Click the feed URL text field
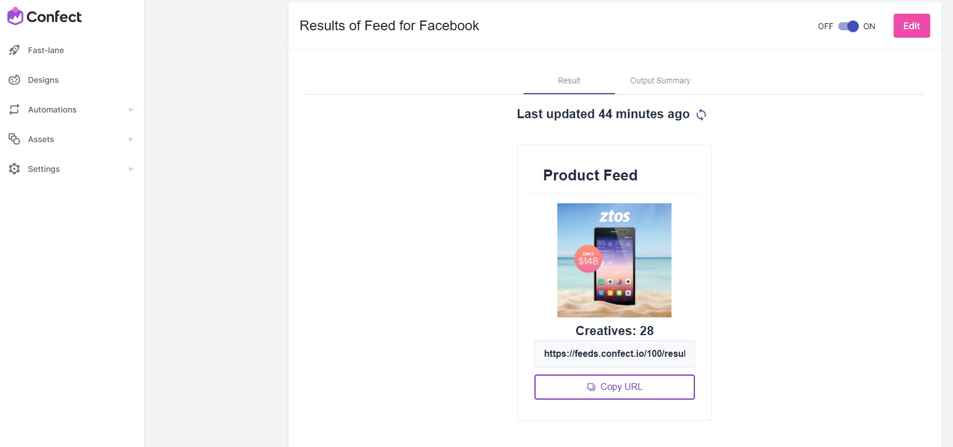The height and width of the screenshot is (447, 953). (x=614, y=354)
